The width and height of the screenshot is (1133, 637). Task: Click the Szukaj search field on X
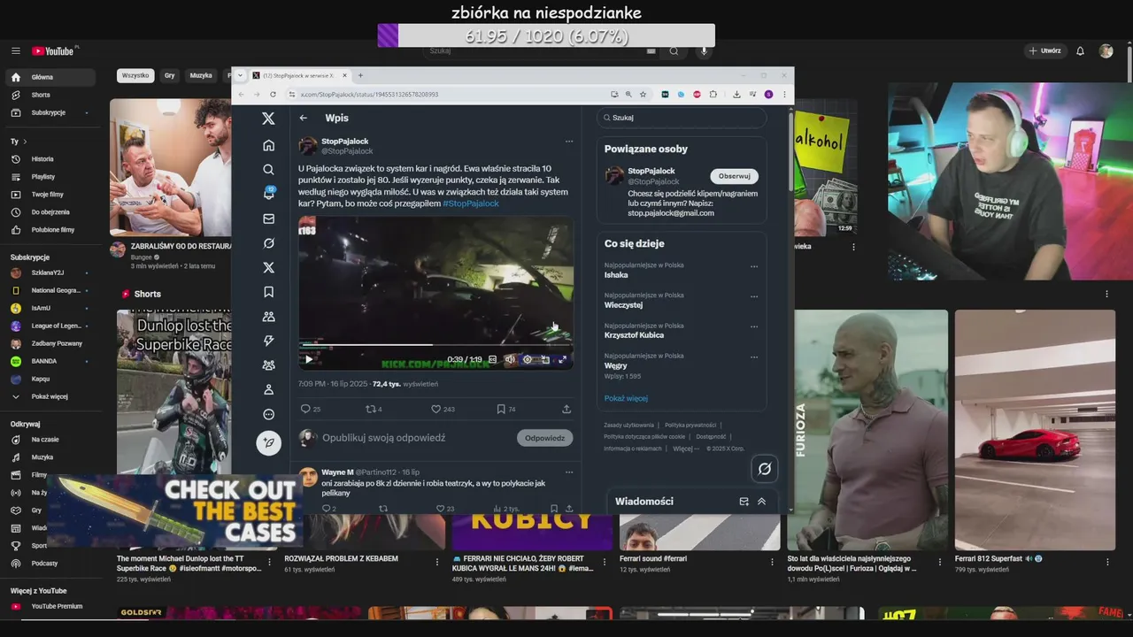(x=682, y=117)
